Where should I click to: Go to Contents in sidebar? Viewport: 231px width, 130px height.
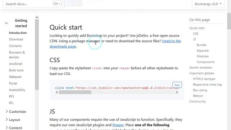(x=15, y=46)
